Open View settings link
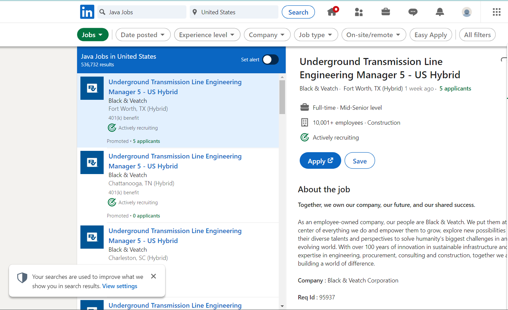 click(120, 286)
